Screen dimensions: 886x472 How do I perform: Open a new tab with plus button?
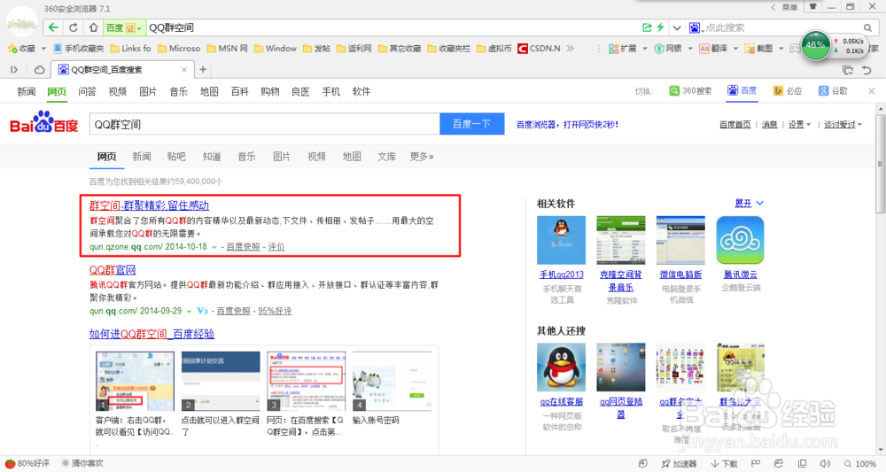click(x=203, y=69)
